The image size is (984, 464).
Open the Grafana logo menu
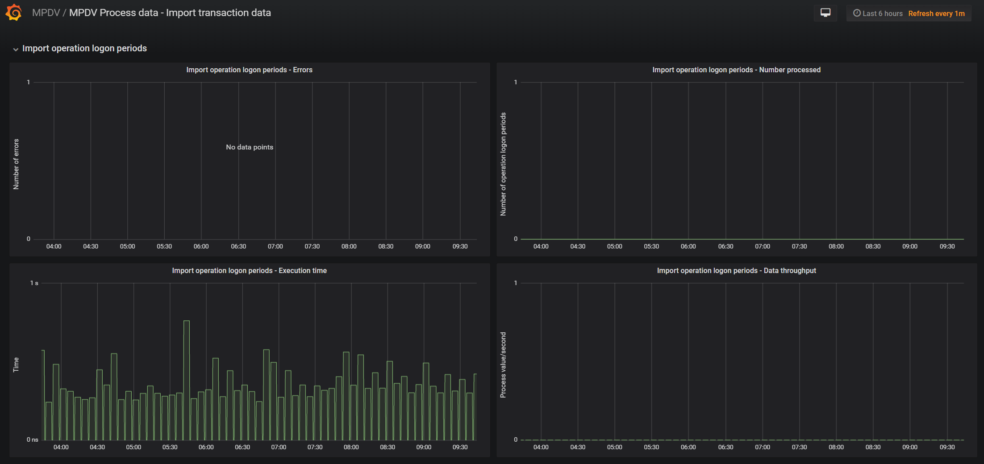[14, 12]
